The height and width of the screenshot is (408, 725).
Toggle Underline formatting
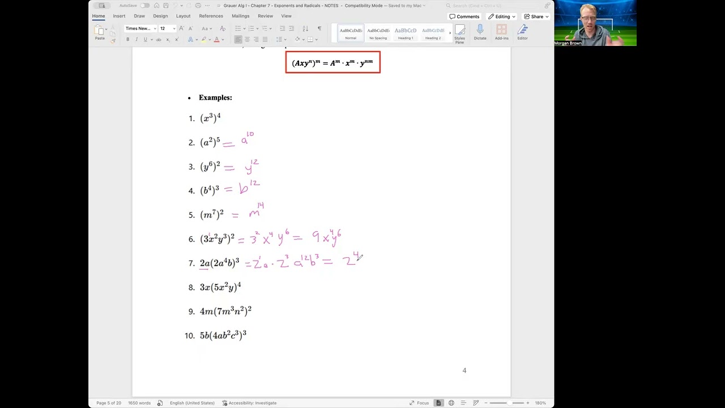click(x=145, y=40)
